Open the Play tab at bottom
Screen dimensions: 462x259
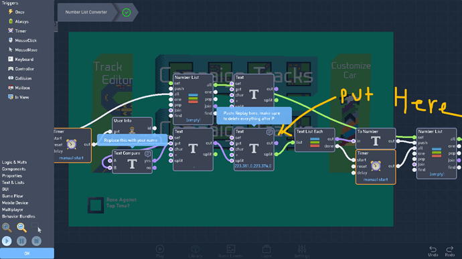[x=160, y=252]
